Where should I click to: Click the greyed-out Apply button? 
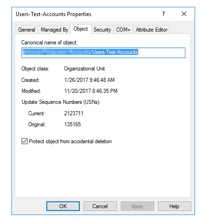(137, 206)
